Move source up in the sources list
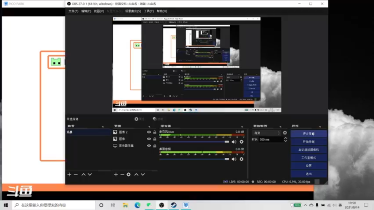The image size is (374, 210). click(x=136, y=175)
